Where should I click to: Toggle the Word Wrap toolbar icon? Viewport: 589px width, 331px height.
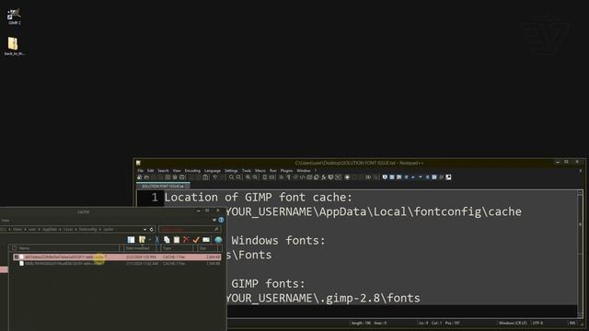coord(282,177)
